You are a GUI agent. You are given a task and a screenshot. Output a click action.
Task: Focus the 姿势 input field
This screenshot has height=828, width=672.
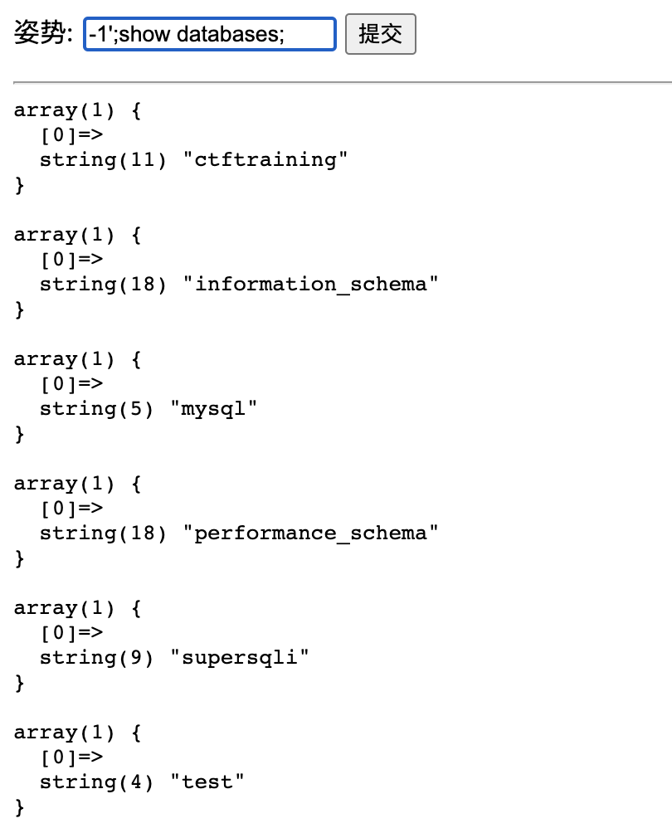pyautogui.click(x=210, y=34)
